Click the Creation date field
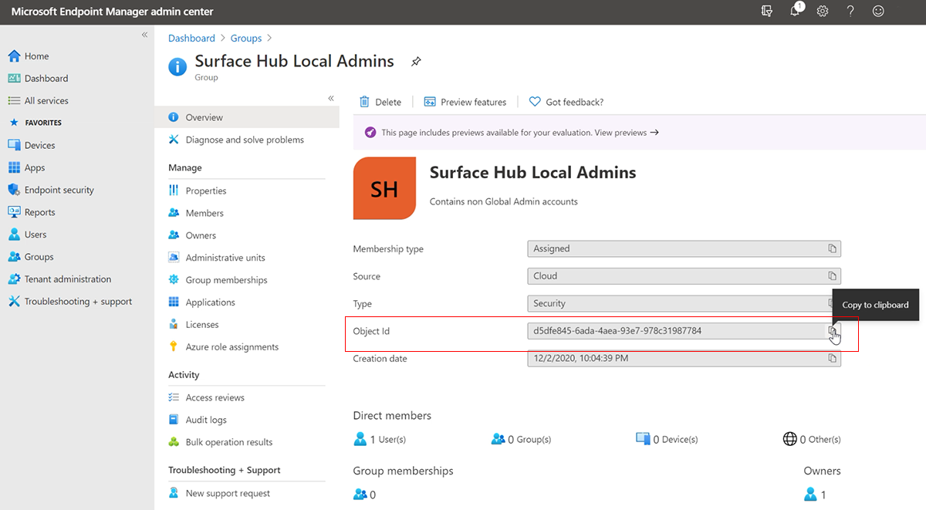 click(684, 359)
